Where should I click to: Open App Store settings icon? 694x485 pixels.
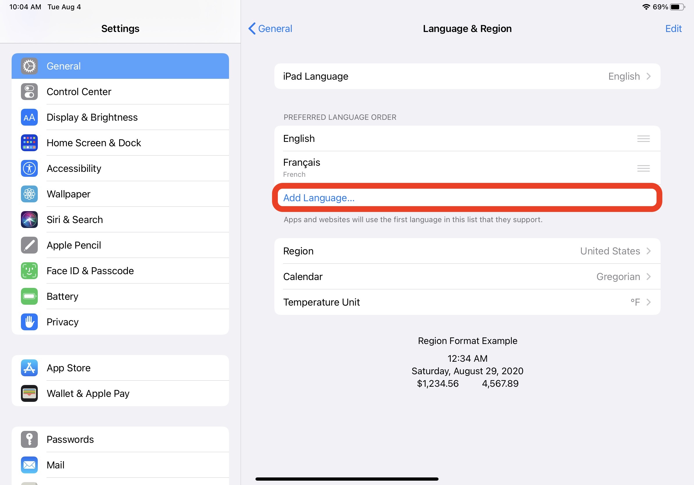coord(28,368)
